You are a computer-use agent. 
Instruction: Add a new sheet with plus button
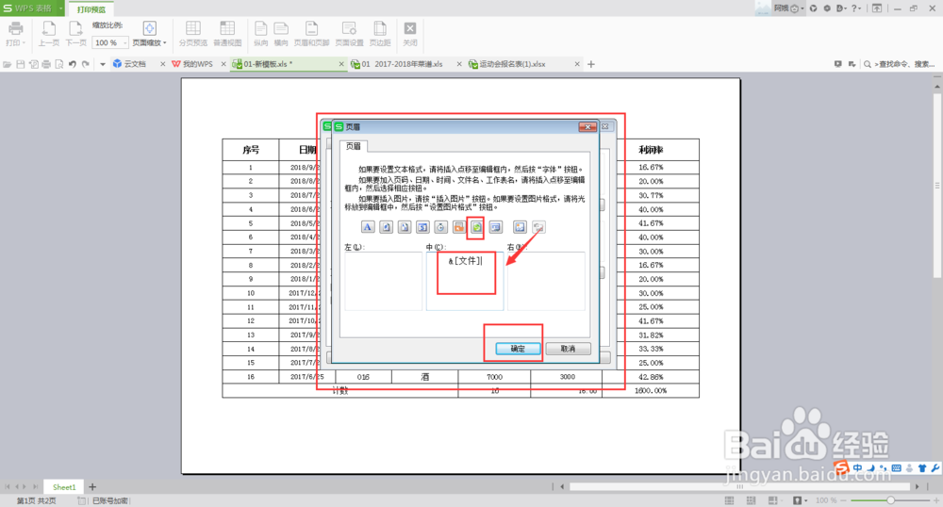(92, 486)
